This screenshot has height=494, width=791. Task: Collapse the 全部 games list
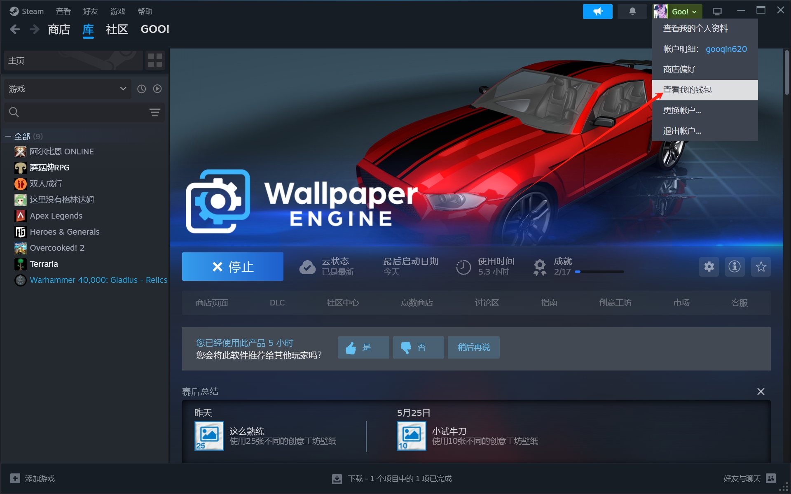8,136
